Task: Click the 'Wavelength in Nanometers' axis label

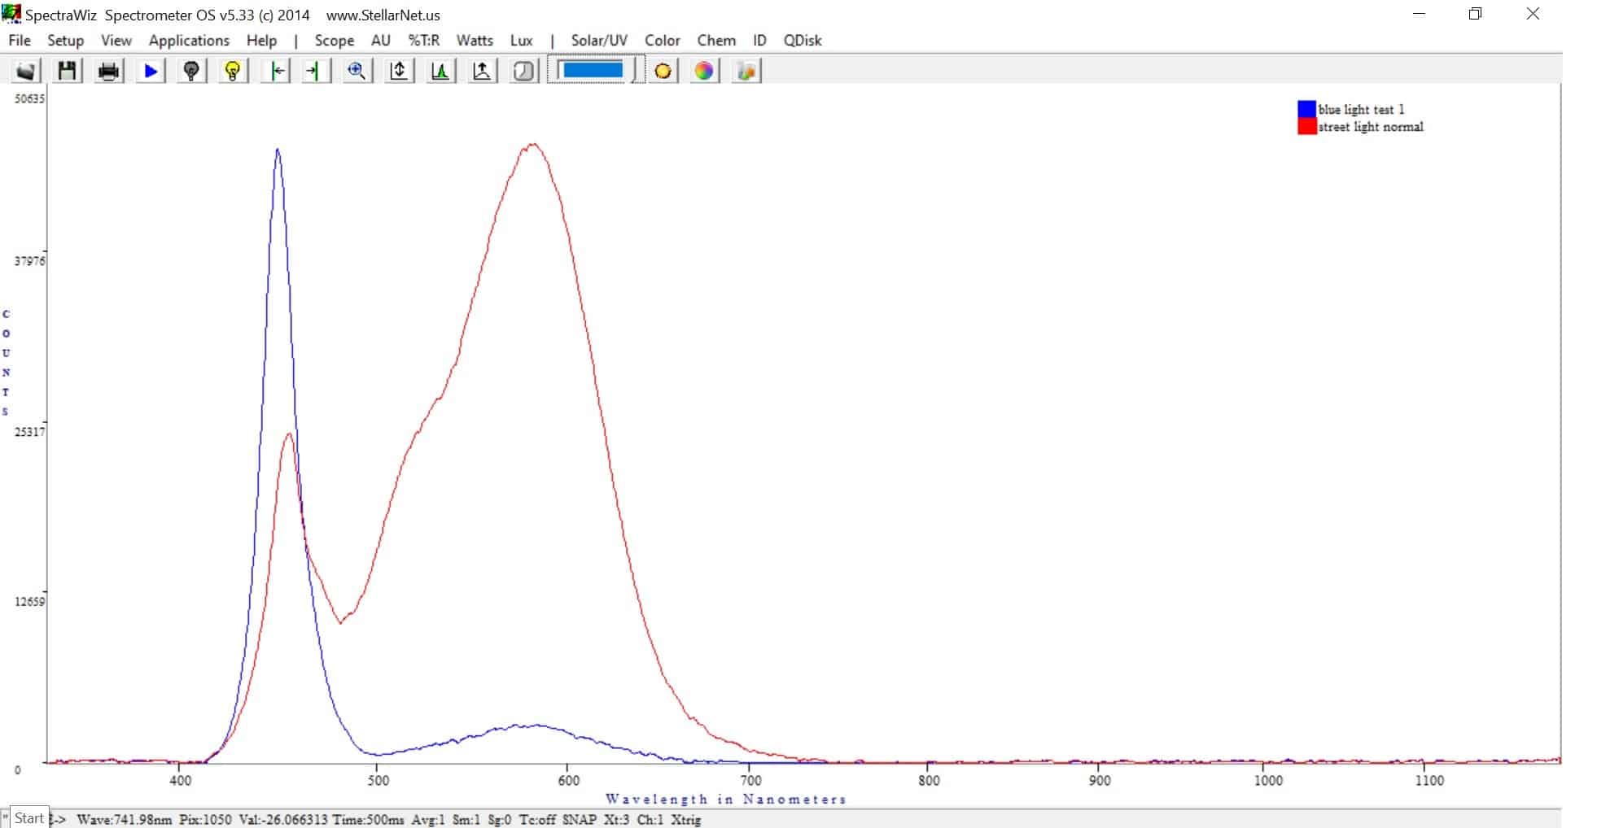Action: coord(726,800)
